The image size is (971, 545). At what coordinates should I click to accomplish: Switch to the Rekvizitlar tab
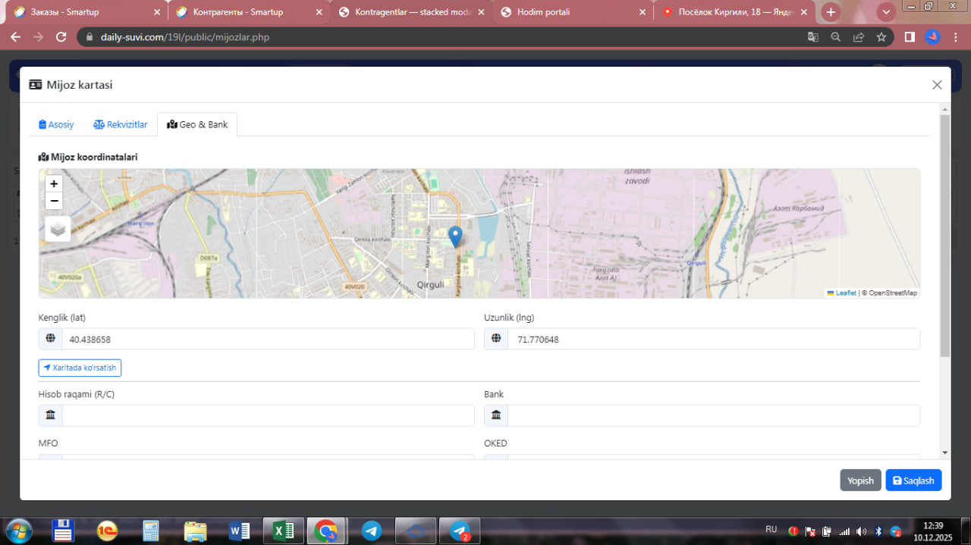click(x=121, y=124)
